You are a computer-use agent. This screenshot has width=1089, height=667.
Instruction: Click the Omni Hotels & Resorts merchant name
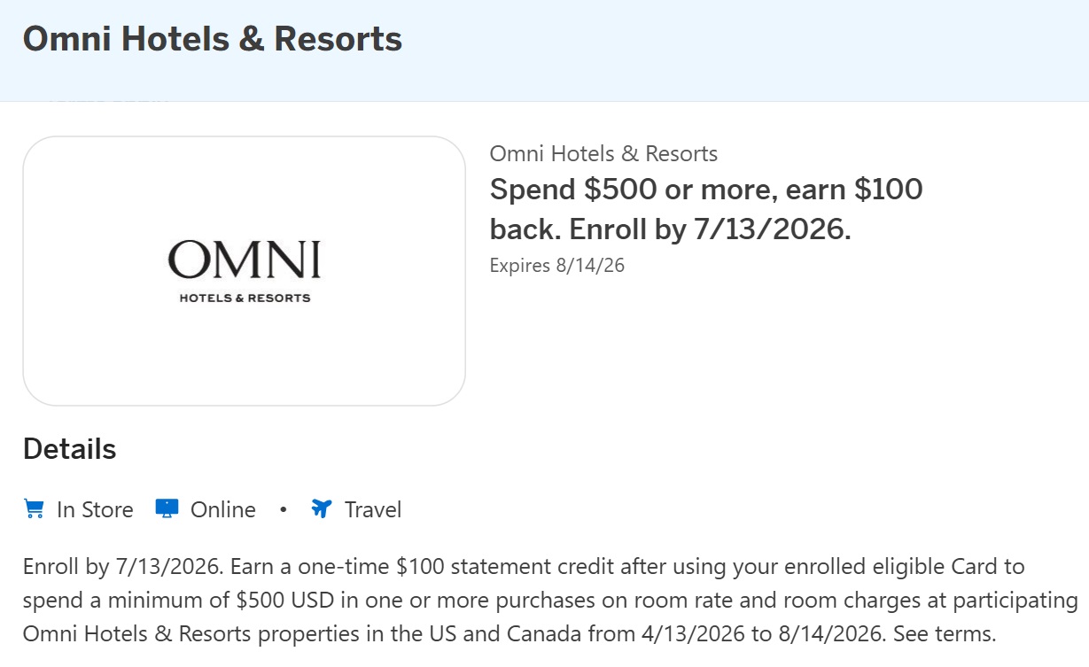click(603, 153)
